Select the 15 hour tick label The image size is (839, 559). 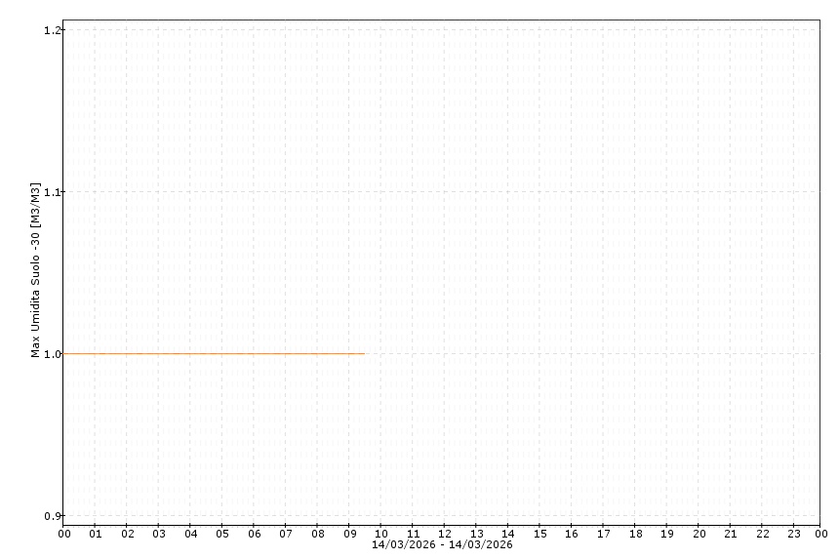coord(539,534)
